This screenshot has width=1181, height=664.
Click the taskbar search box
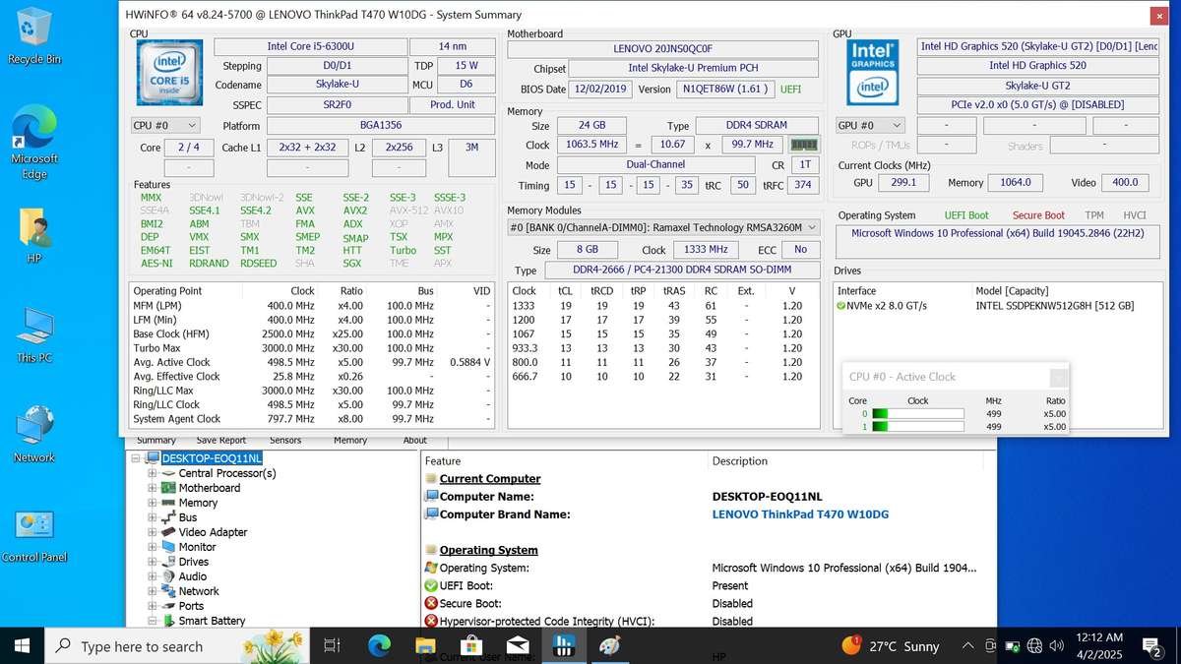143,646
